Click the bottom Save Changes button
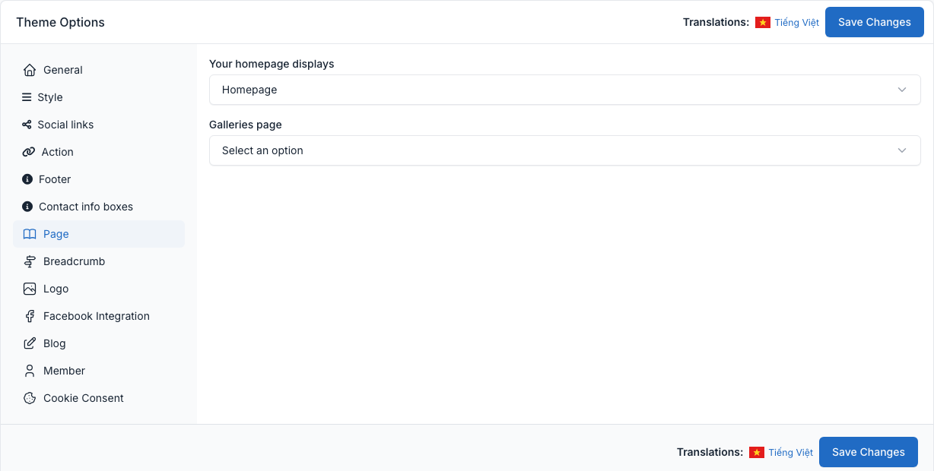Image resolution: width=934 pixels, height=471 pixels. point(869,452)
